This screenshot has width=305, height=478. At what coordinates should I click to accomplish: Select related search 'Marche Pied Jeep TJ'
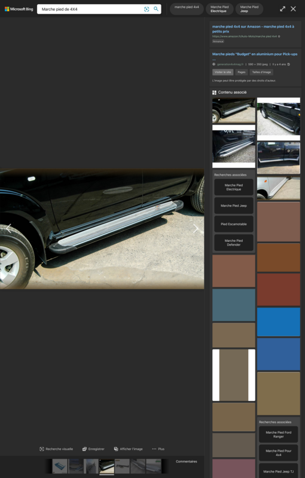[x=279, y=471]
